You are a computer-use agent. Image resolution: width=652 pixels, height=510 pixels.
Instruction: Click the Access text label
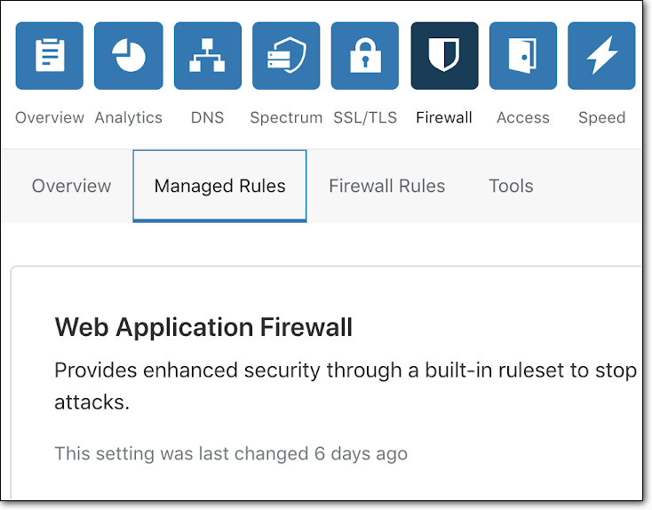tap(523, 117)
